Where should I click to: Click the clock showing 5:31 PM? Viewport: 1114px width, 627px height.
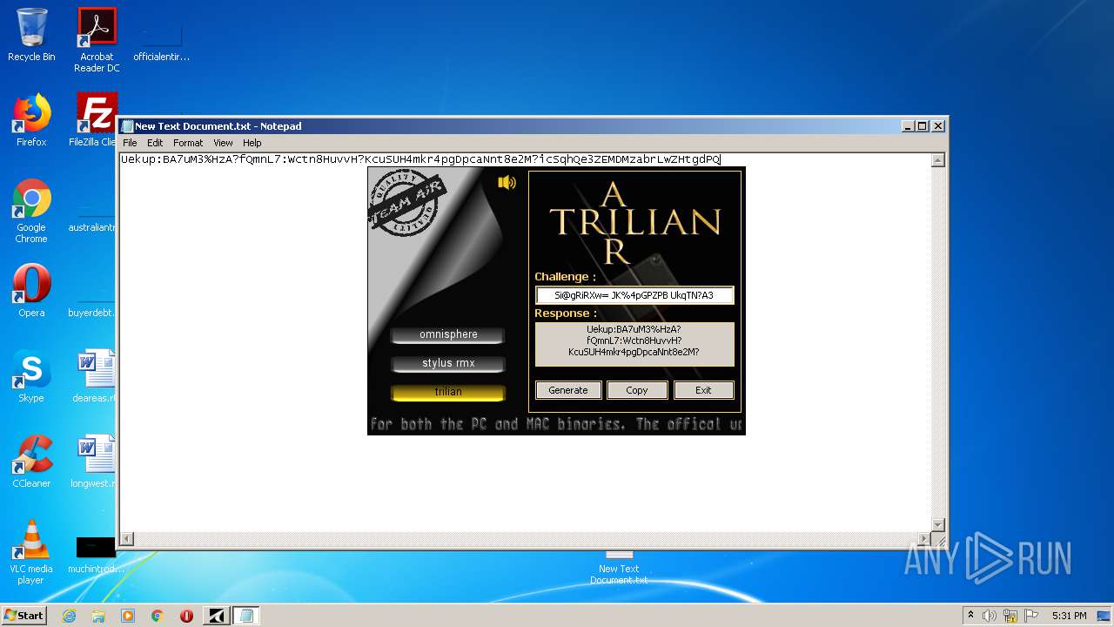[x=1069, y=616]
